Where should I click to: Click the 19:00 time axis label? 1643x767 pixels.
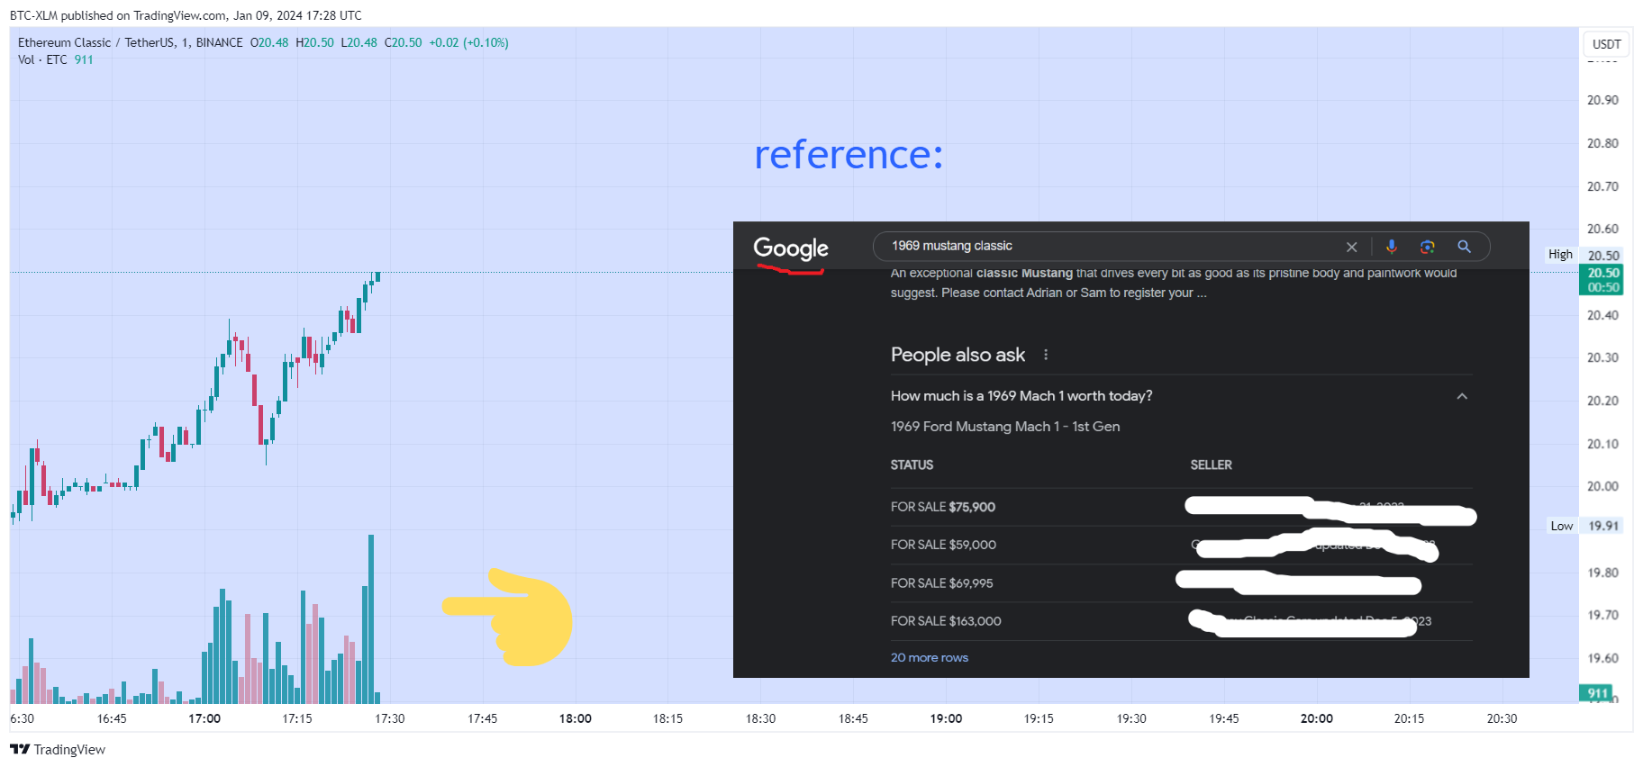point(946,718)
